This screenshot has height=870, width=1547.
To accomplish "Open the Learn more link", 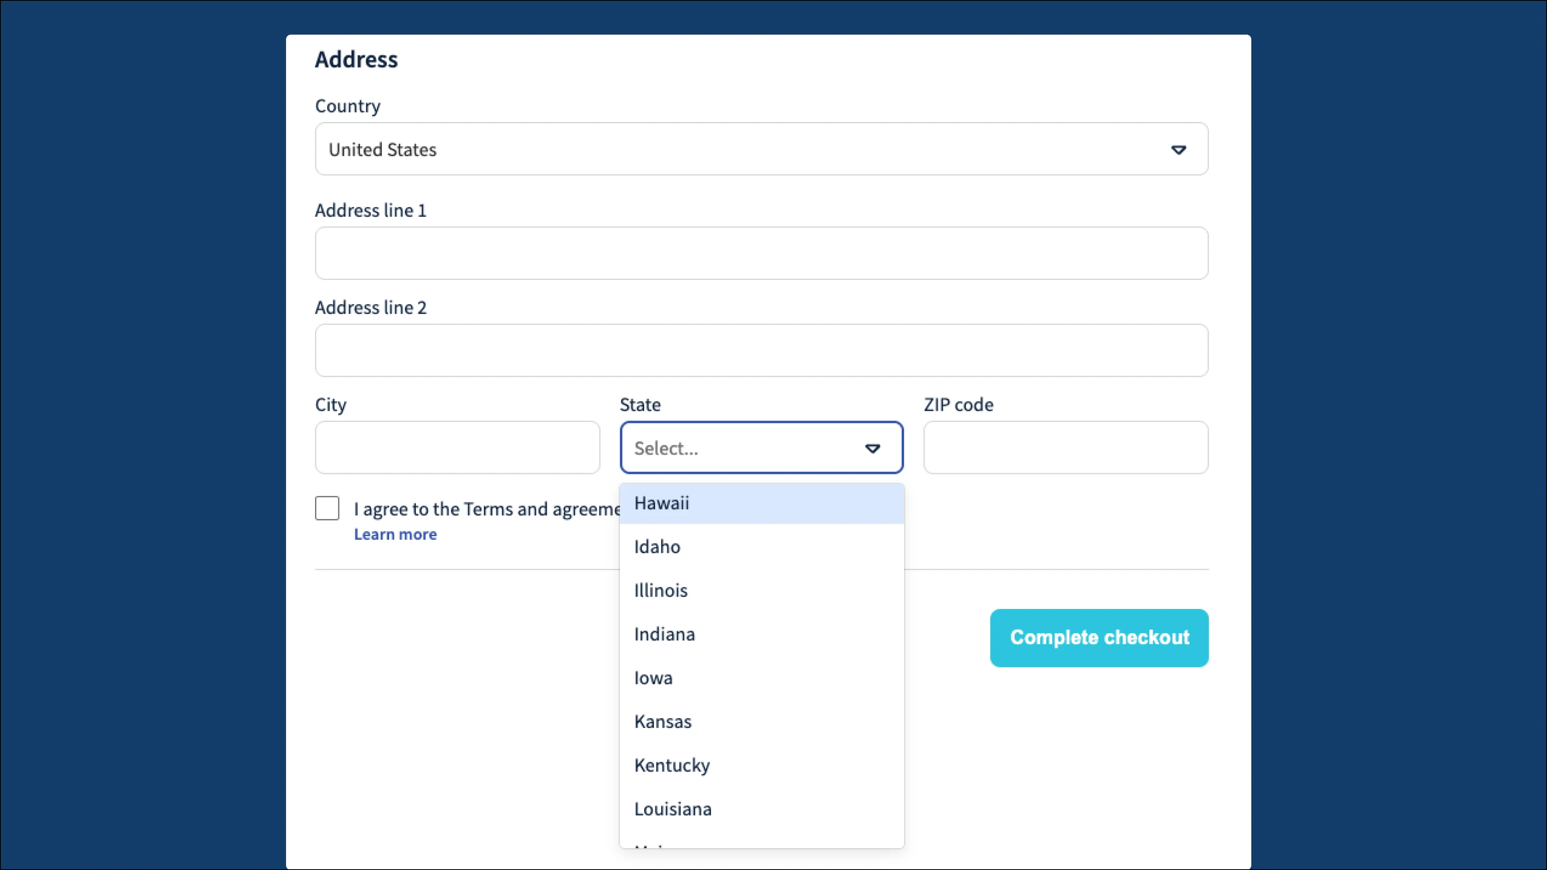I will tap(395, 534).
